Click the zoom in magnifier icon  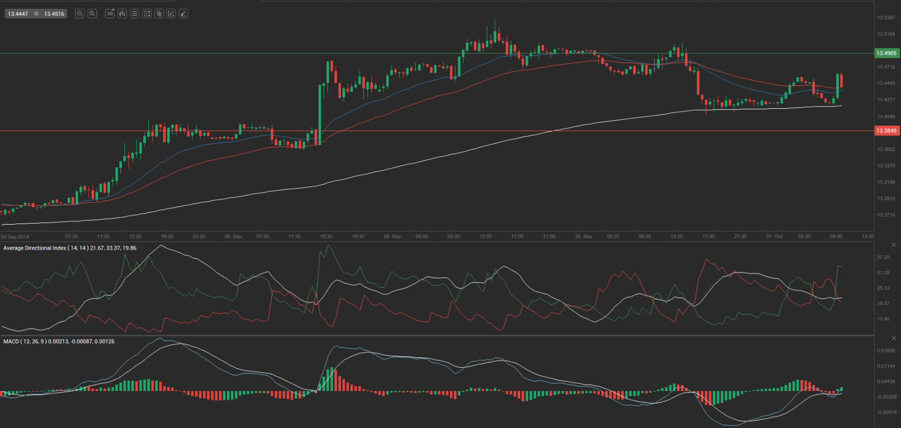click(93, 14)
